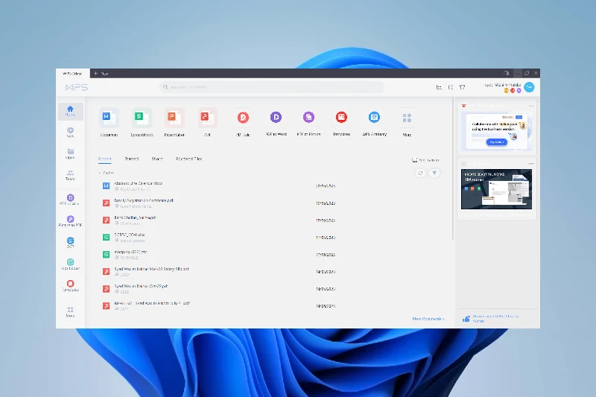Image resolution: width=596 pixels, height=397 pixels.
Task: Switch to the Share tab
Action: (x=157, y=159)
